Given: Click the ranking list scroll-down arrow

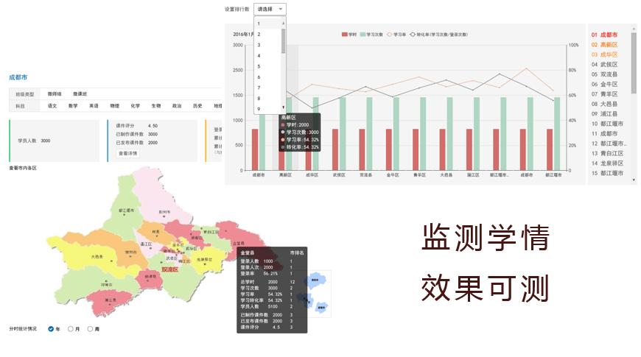Looking at the screenshot, I should pos(634,180).
